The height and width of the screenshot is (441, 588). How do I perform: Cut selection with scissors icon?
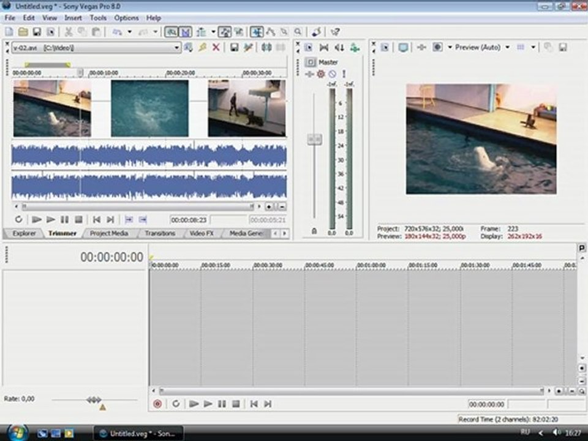(x=68, y=32)
